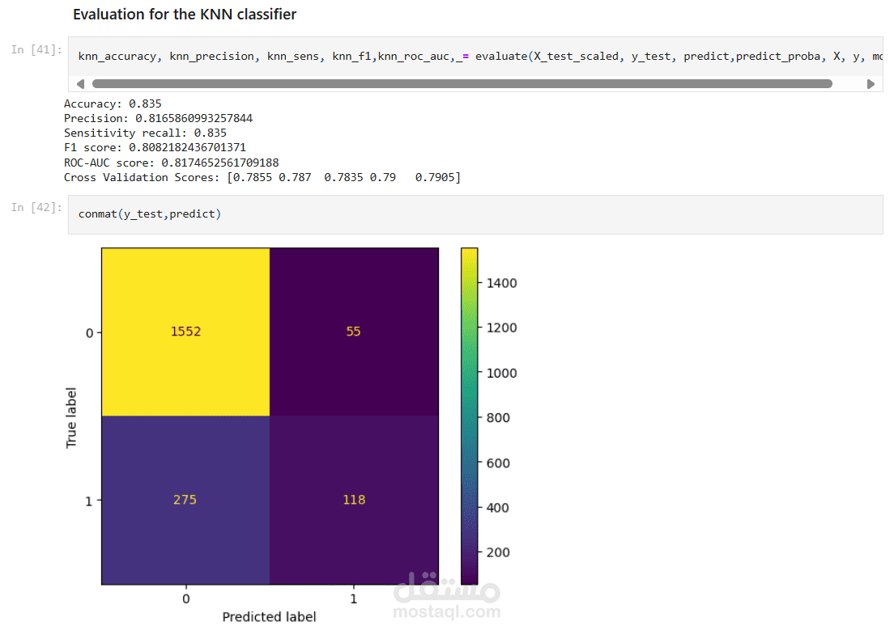This screenshot has width=894, height=634.
Task: Click inside the conmat(y_test,predict) code cell
Action: [475, 214]
